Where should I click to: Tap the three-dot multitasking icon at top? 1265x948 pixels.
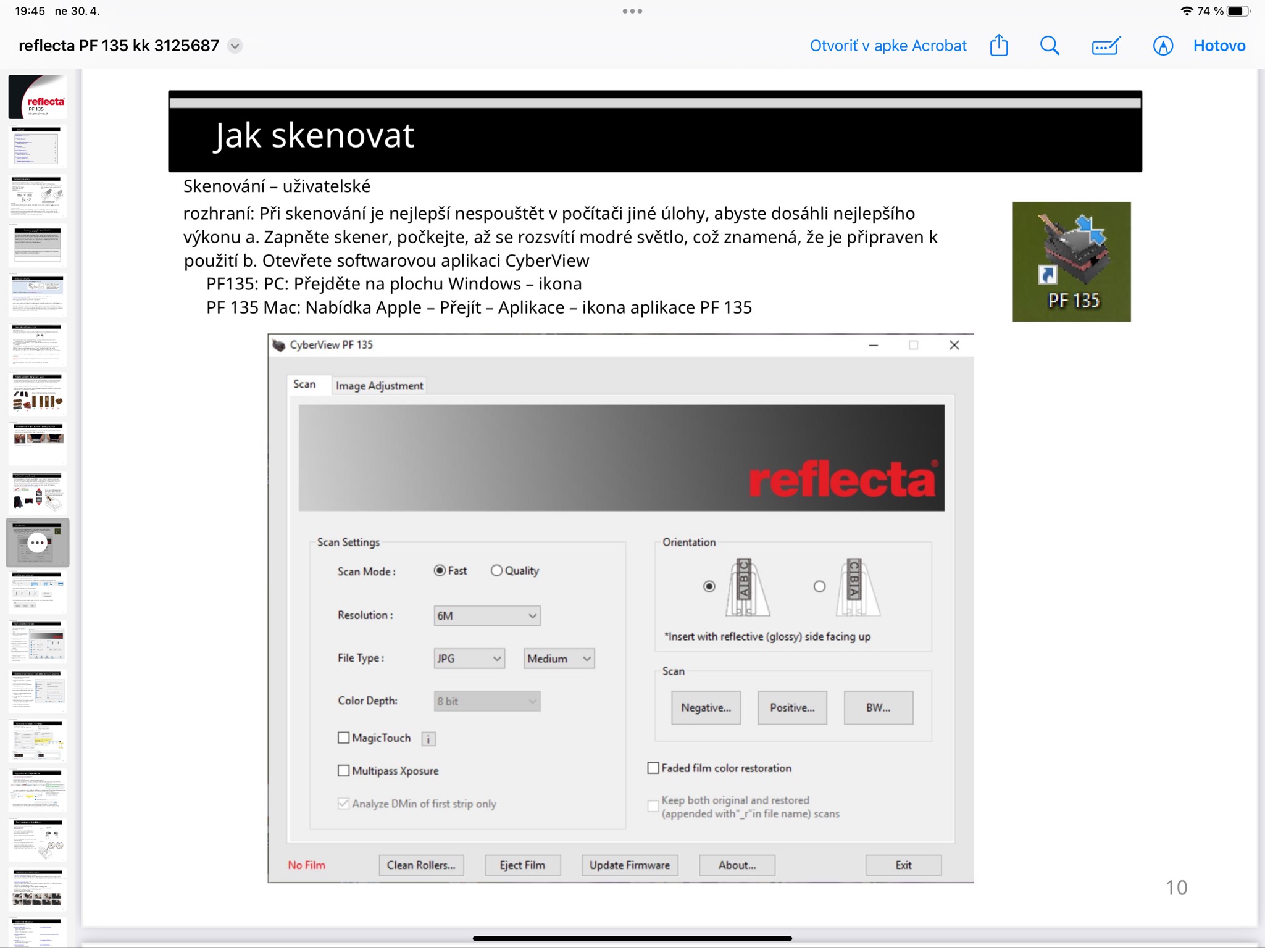[x=632, y=11]
